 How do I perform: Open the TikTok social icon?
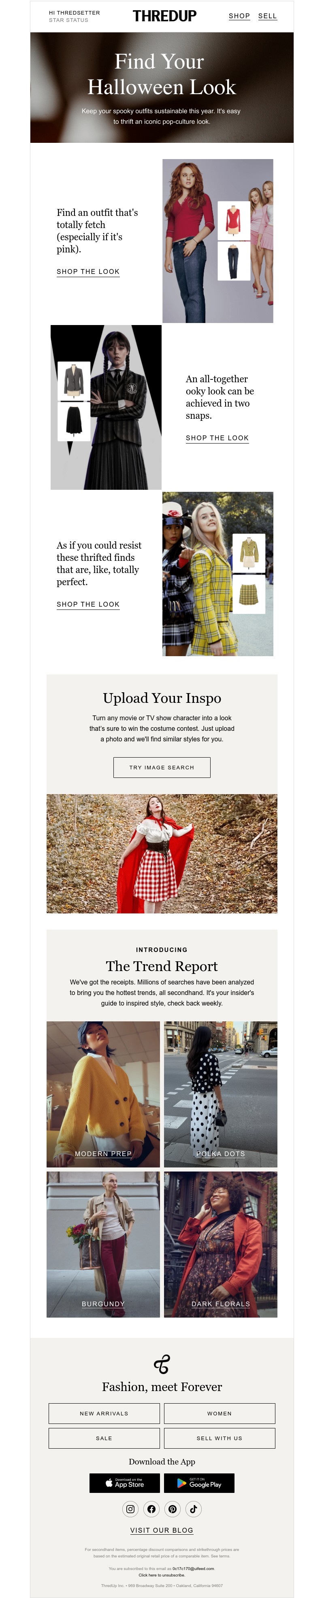click(x=193, y=1509)
